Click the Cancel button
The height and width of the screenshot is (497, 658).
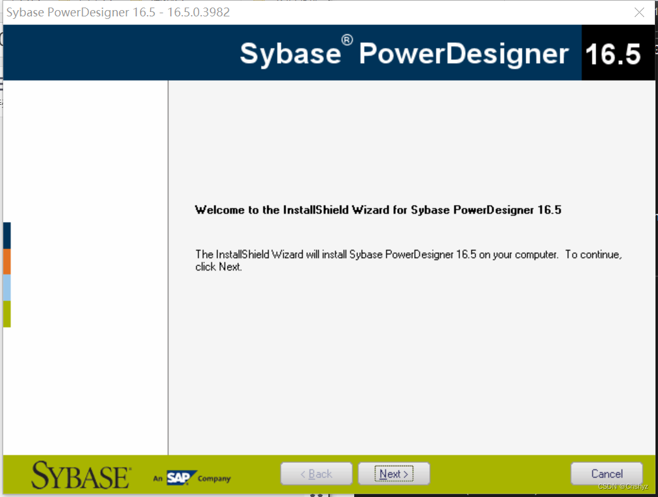pos(607,474)
